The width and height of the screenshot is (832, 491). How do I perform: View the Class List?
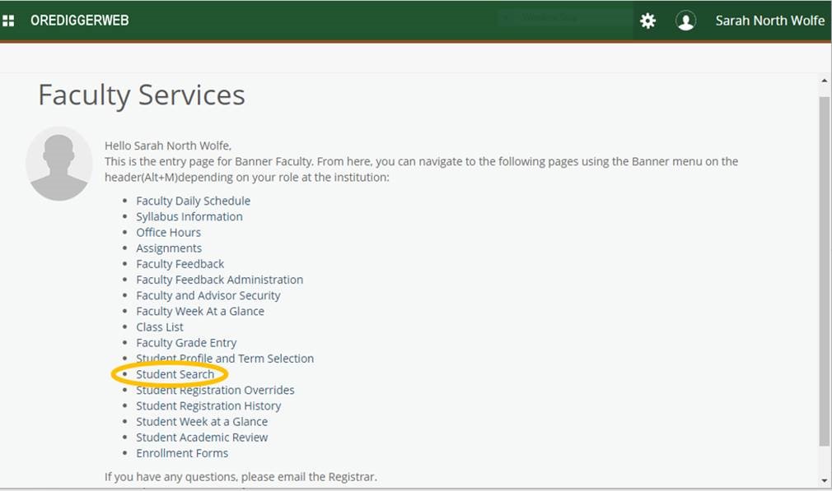coord(160,327)
